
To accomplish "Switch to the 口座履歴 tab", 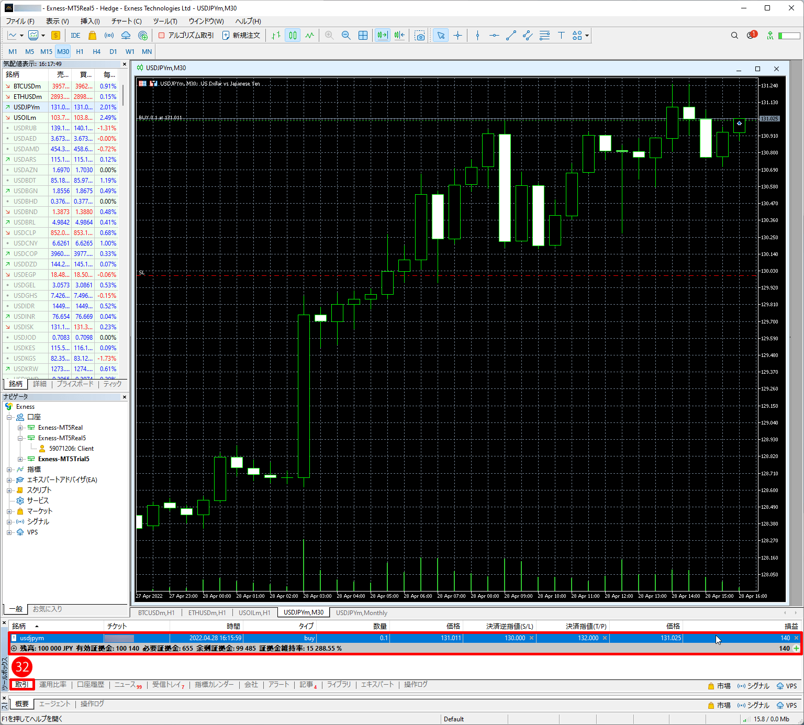I will tap(91, 685).
